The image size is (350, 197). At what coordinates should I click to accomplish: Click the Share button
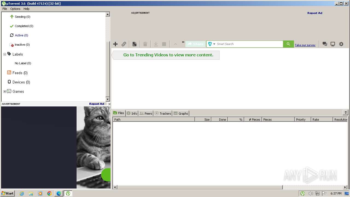click(196, 44)
